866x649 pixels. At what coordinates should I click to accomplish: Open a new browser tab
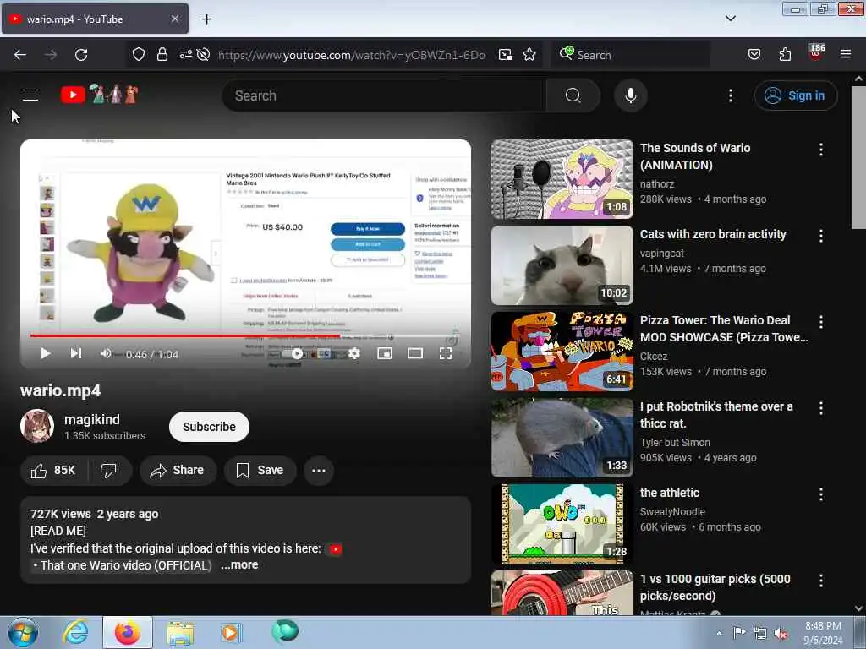point(206,19)
